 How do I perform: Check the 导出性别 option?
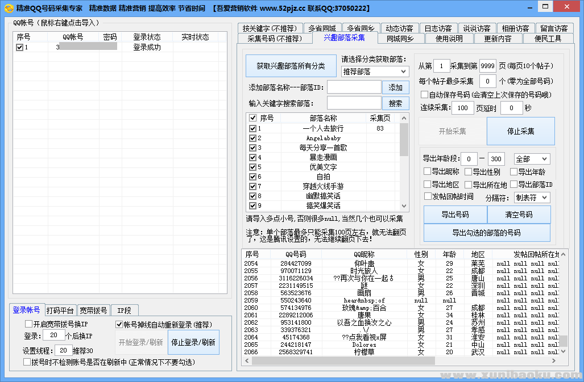(469, 172)
